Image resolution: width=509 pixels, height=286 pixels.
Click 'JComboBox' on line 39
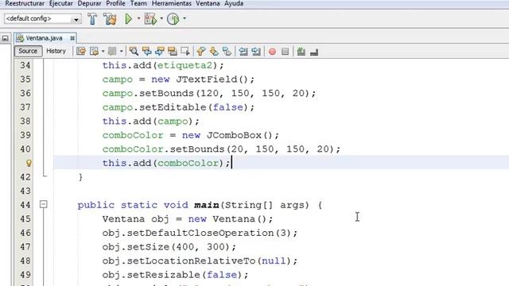pos(234,135)
